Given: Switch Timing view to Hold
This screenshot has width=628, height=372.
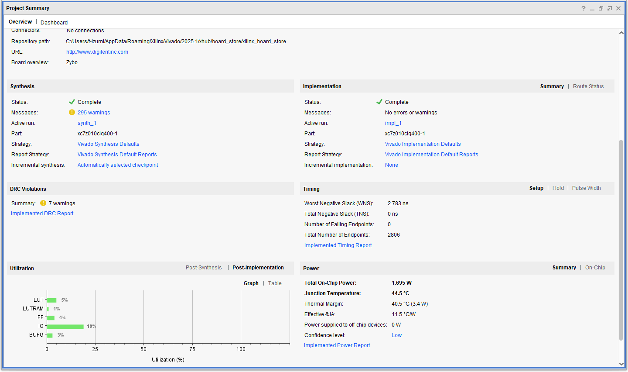Looking at the screenshot, I should pyautogui.click(x=558, y=188).
